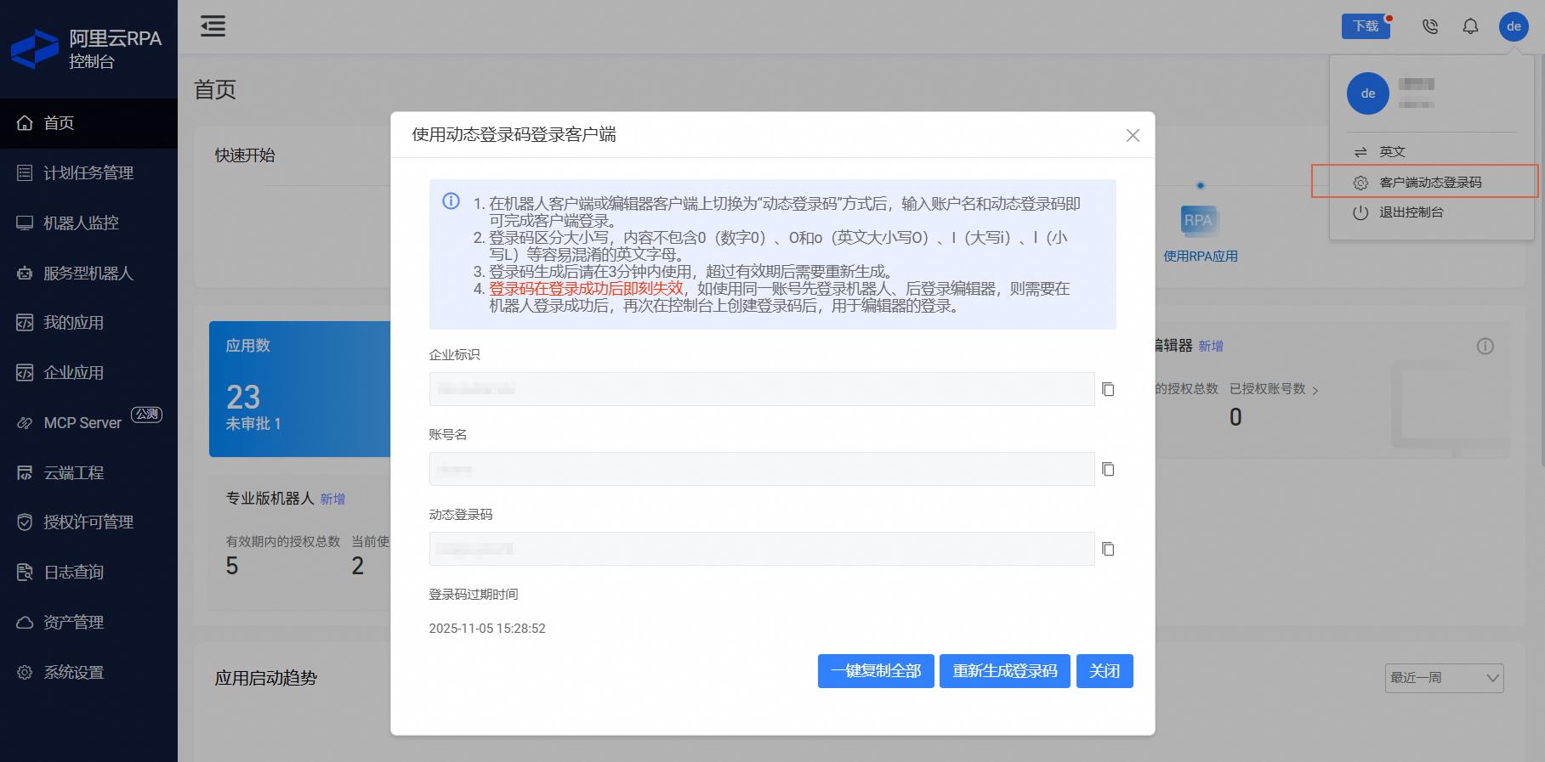Click the list icon beside 计划任务管理
The width and height of the screenshot is (1545, 762).
pos(25,173)
